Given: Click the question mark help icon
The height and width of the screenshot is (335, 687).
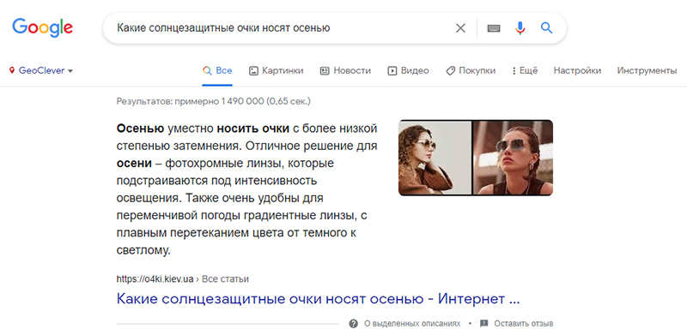Looking at the screenshot, I should pyautogui.click(x=354, y=324).
